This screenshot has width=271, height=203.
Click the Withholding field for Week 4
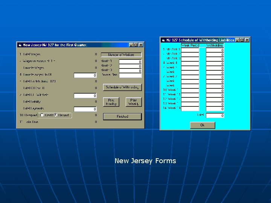tap(215, 64)
